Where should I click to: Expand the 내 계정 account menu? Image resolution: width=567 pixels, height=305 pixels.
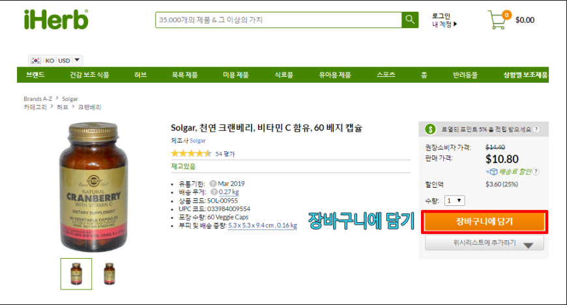444,24
